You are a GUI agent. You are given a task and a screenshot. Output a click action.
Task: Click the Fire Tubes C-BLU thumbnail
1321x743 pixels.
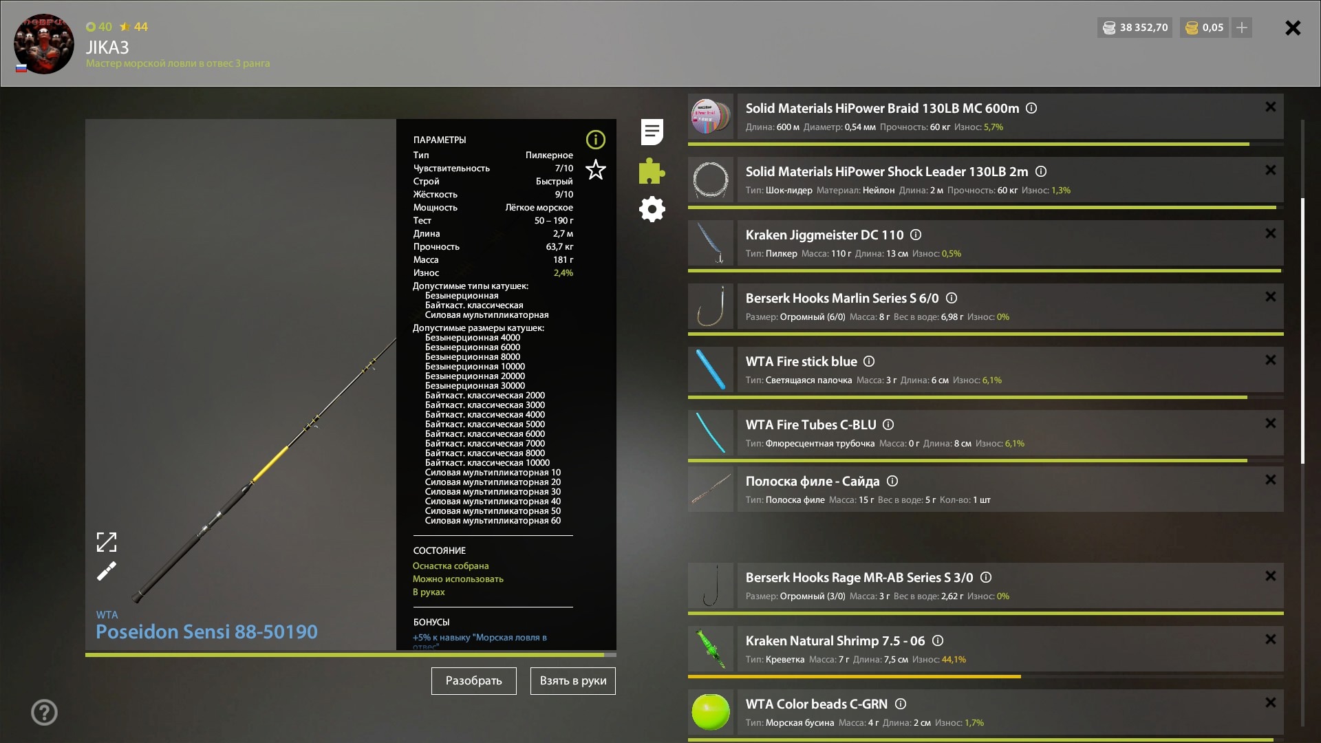coord(711,433)
